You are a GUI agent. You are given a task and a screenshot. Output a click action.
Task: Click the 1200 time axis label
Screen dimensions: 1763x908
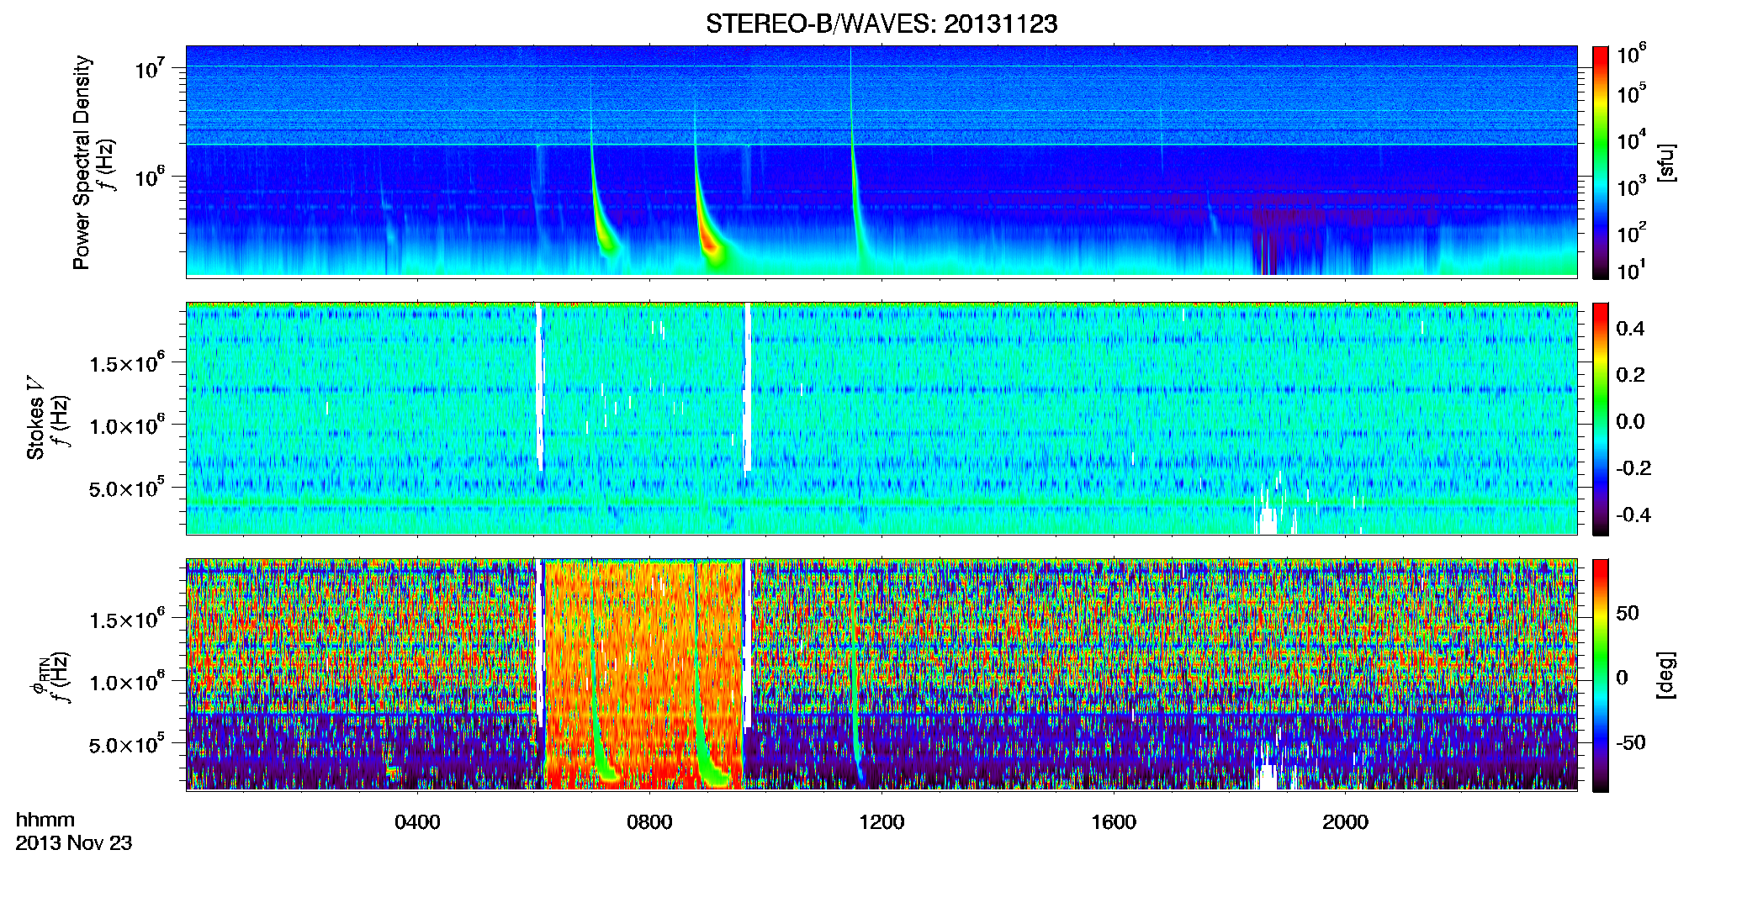click(881, 822)
